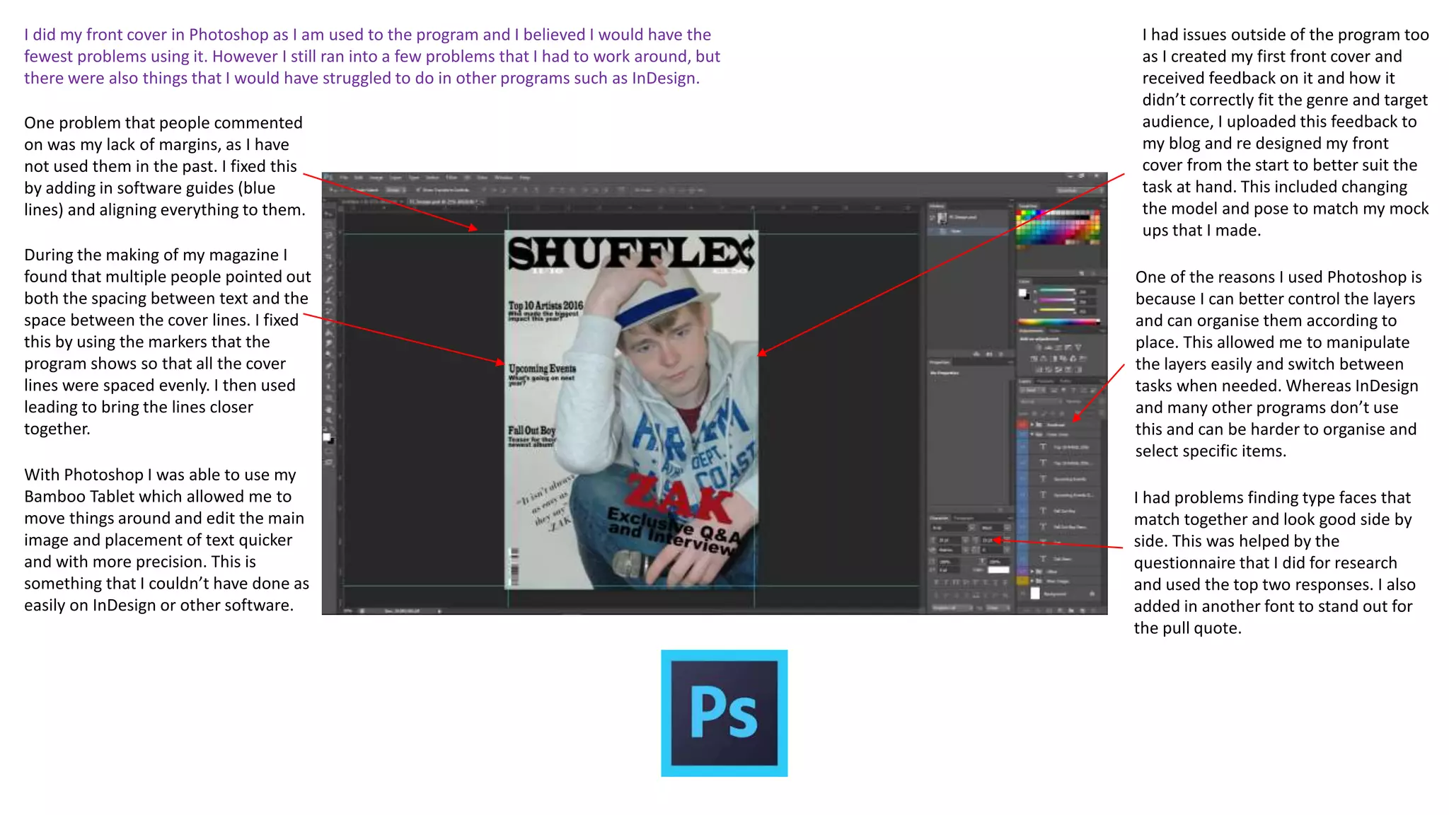Image resolution: width=1449 pixels, height=815 pixels.
Task: Click the foreground color square in toolbox
Action: click(326, 436)
